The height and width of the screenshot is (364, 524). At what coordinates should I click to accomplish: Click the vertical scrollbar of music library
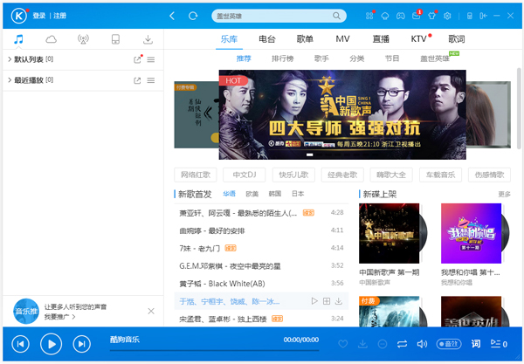point(519,108)
